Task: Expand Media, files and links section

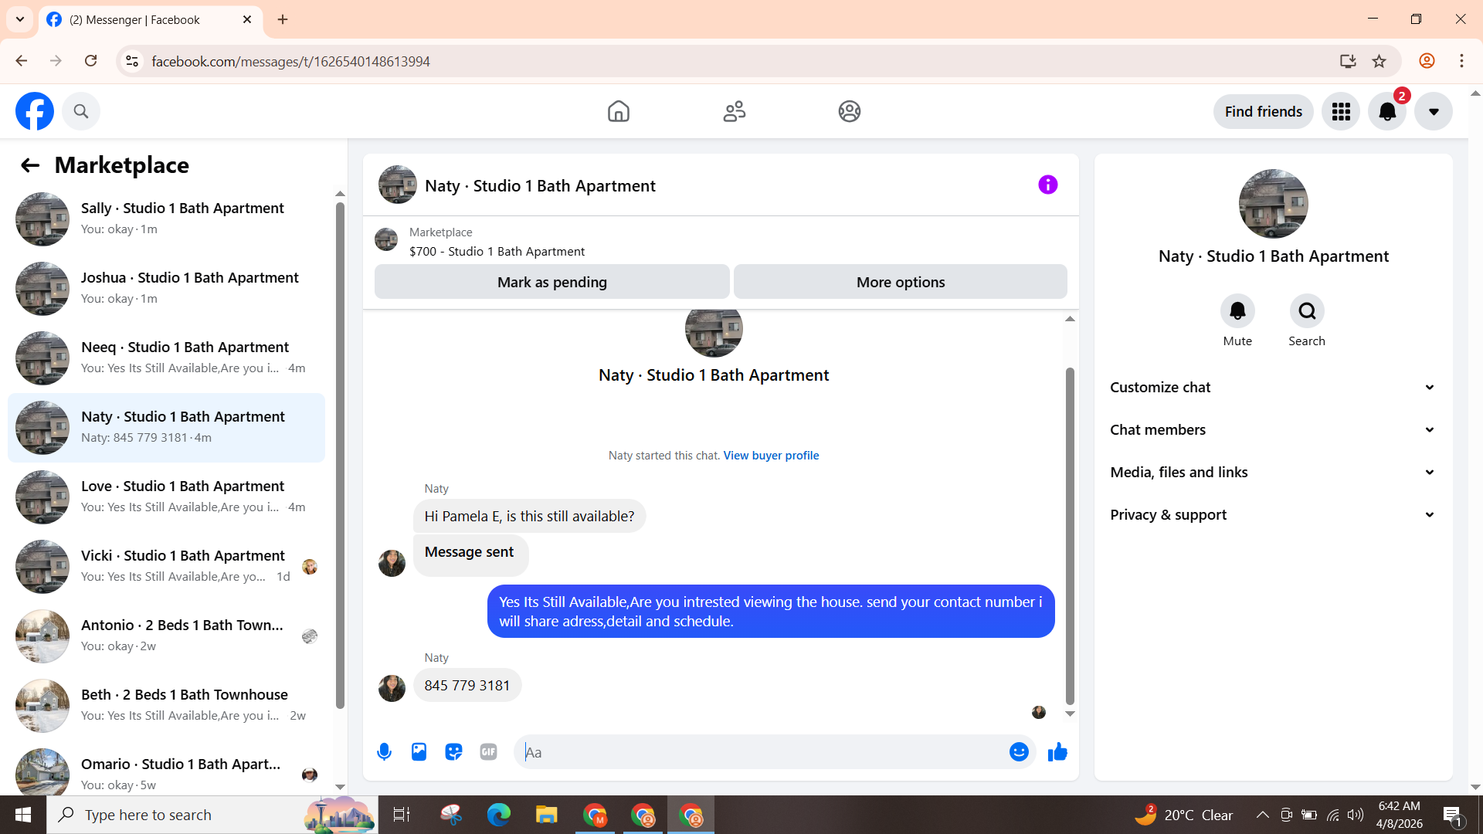Action: pyautogui.click(x=1273, y=472)
